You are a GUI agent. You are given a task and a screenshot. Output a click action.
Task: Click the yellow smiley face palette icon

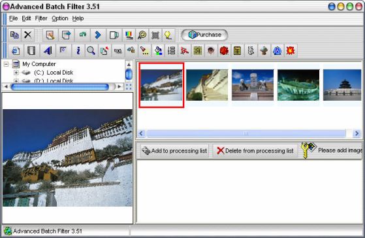click(142, 35)
